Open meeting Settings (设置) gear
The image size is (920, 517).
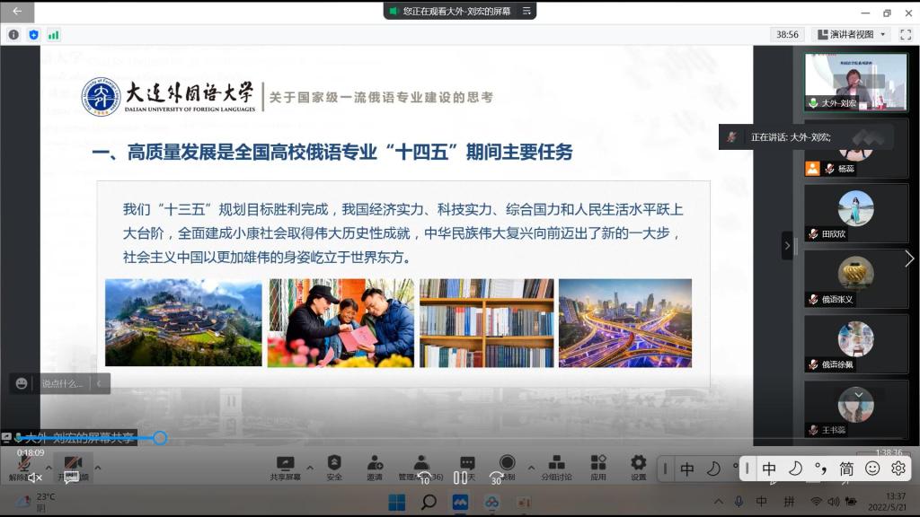point(638,467)
